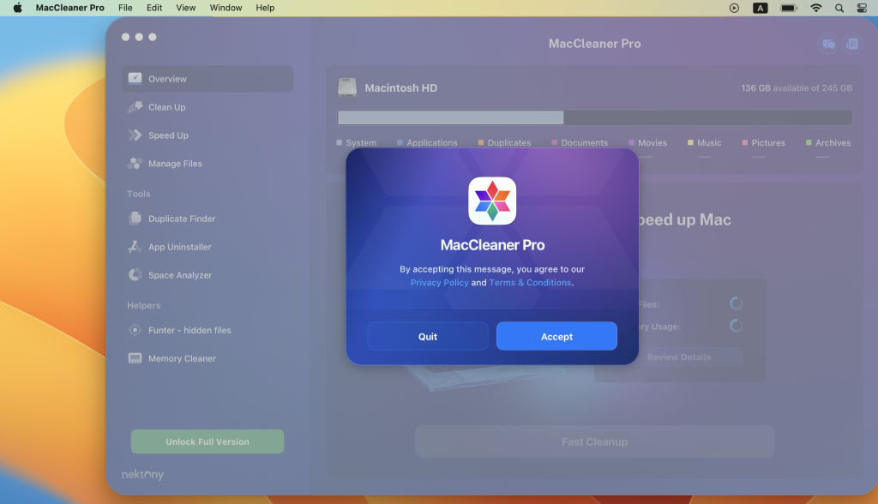Click the Movies legend color square
878x504 pixels.
click(x=631, y=143)
